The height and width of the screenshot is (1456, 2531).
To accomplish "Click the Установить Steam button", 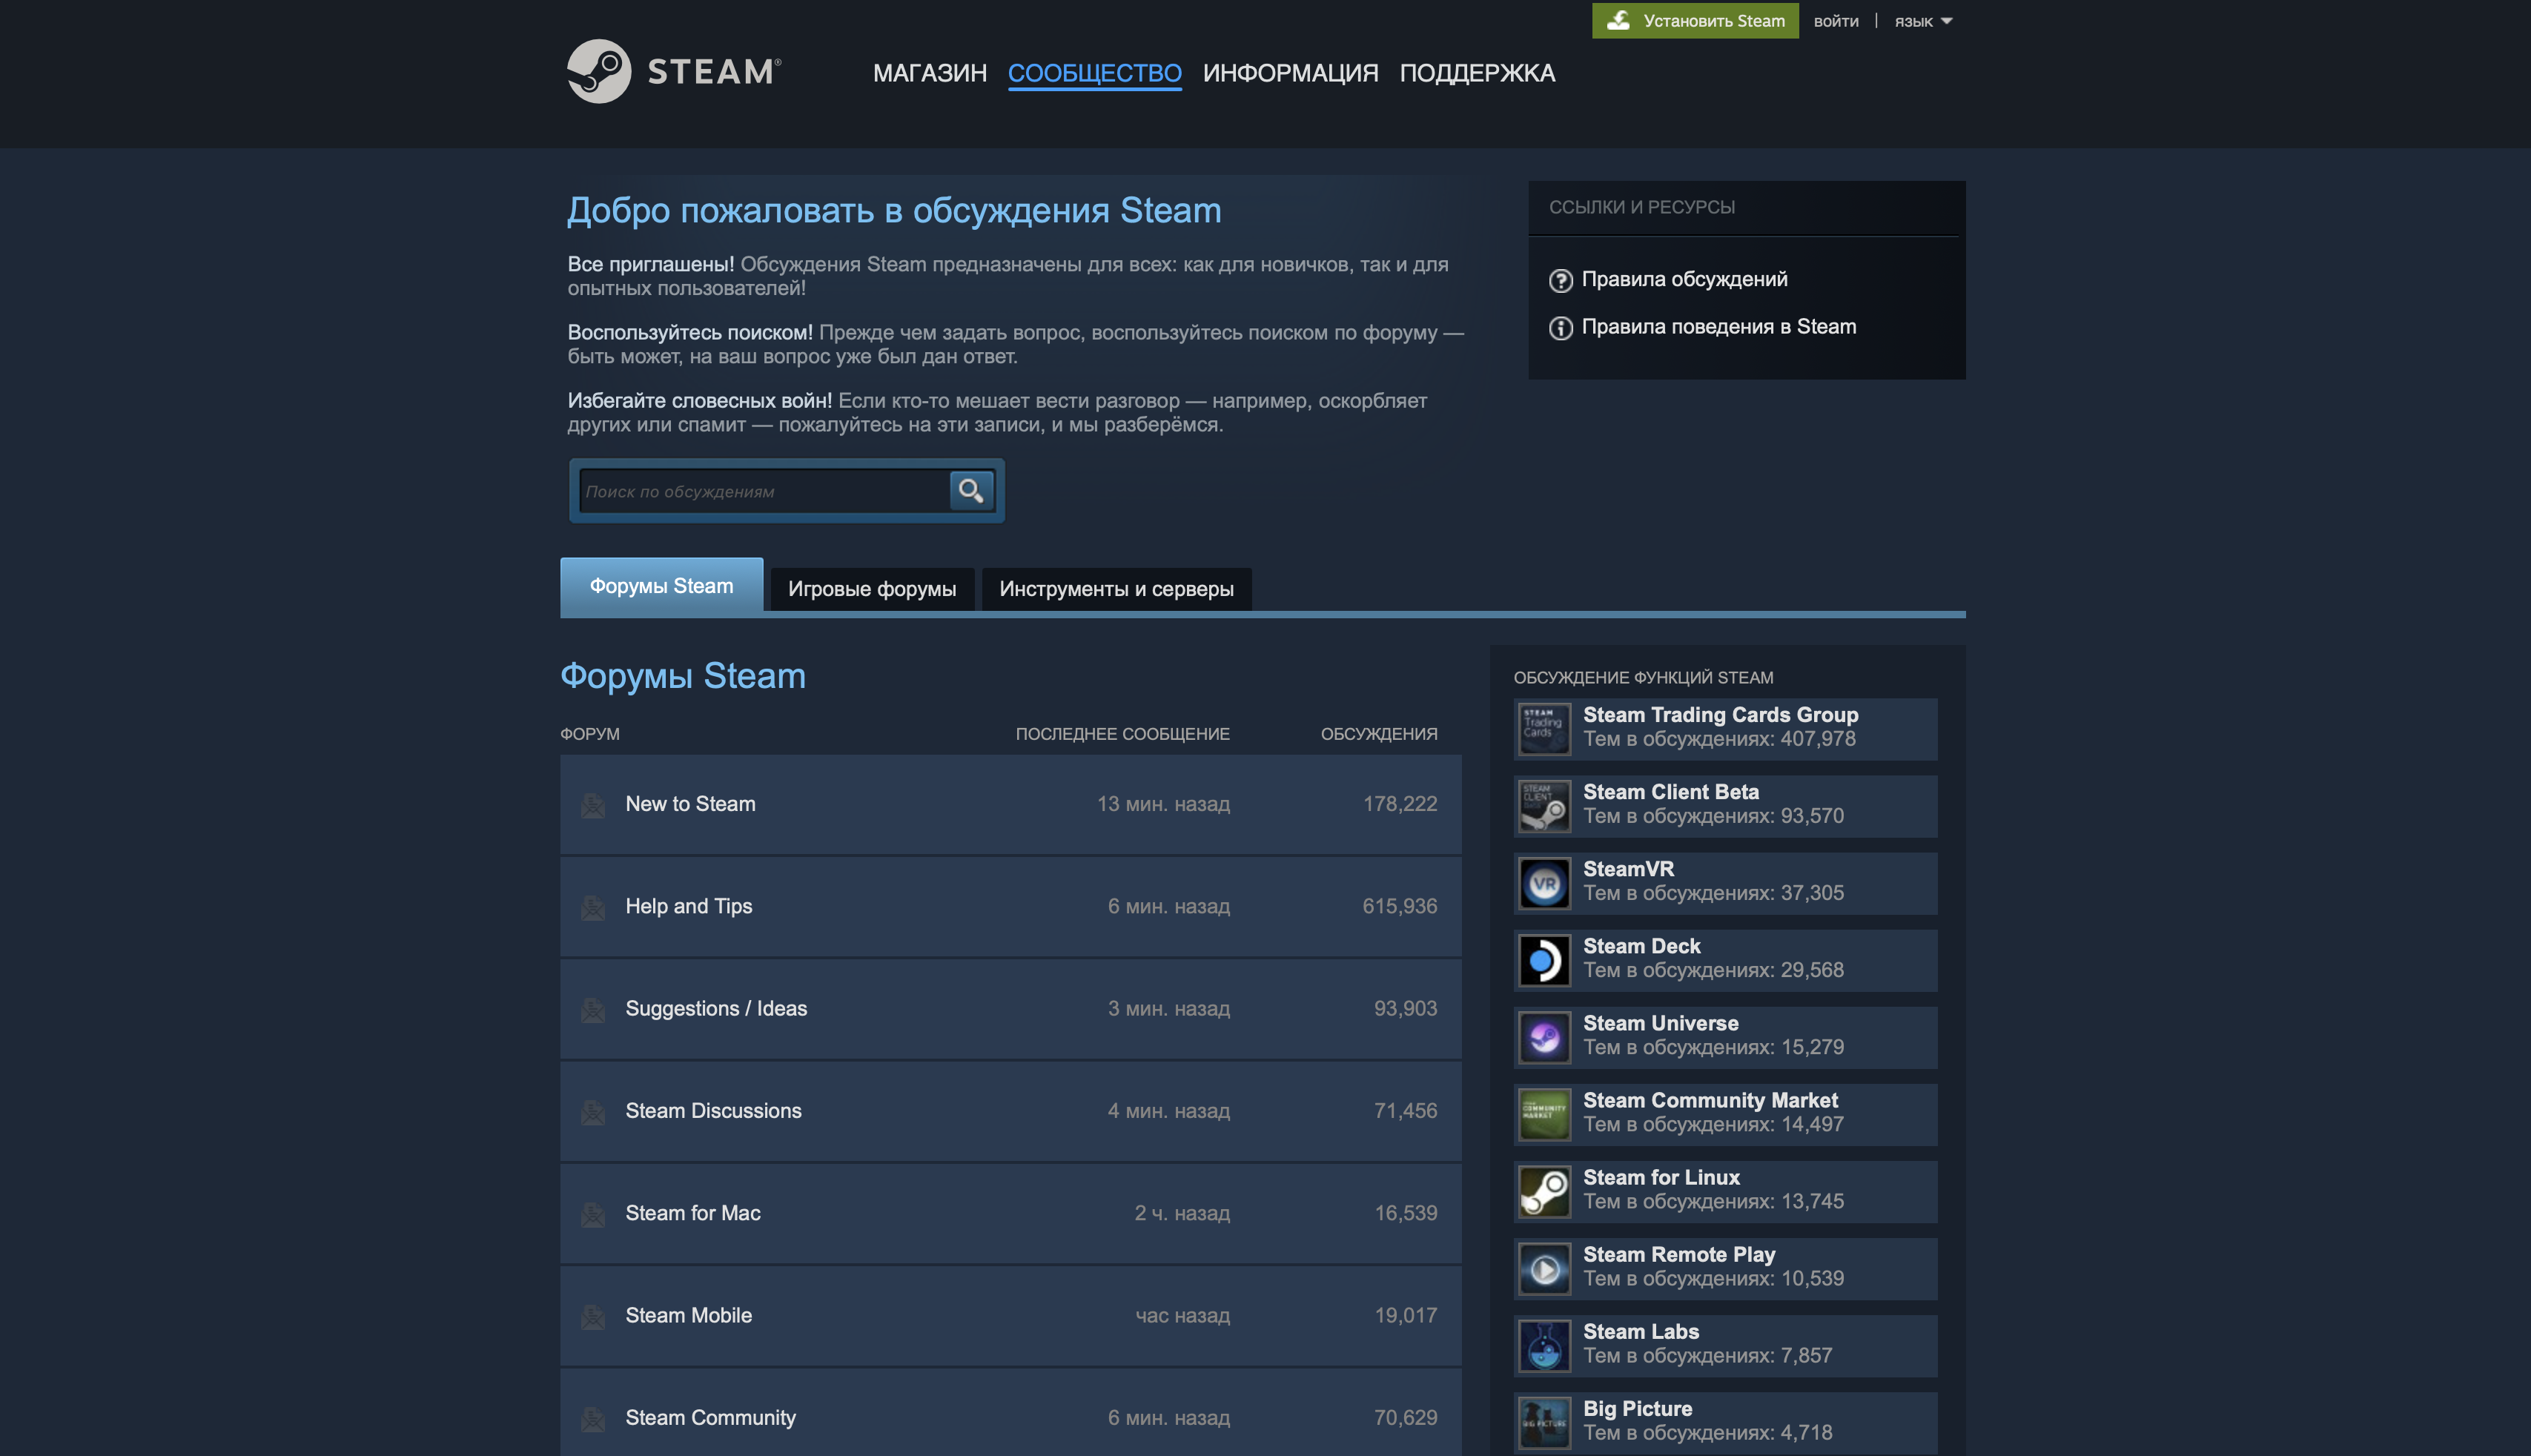I will tap(1695, 20).
